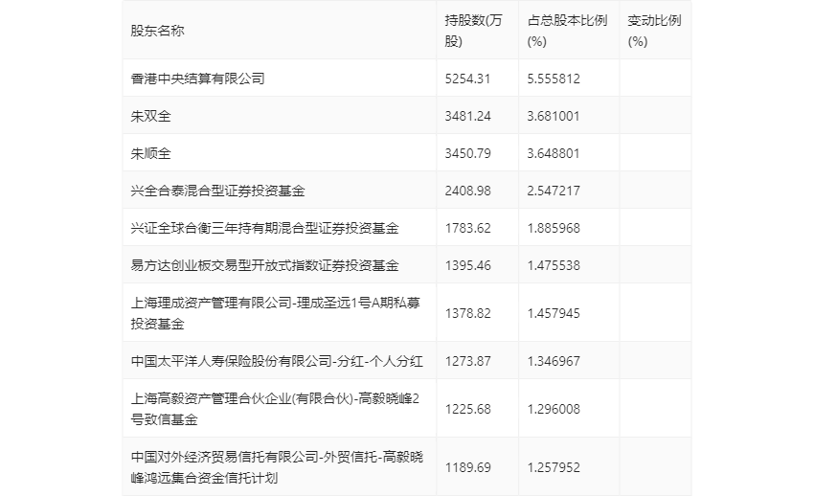
Task: Select the percentage 5.555812
Action: pos(554,79)
